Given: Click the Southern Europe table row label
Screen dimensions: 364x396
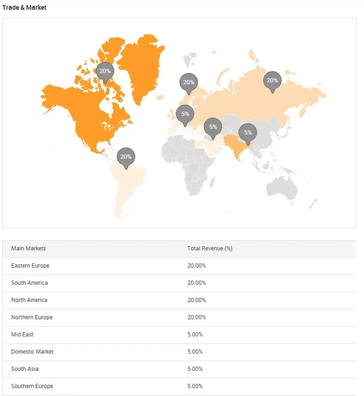Looking at the screenshot, I should point(32,386).
